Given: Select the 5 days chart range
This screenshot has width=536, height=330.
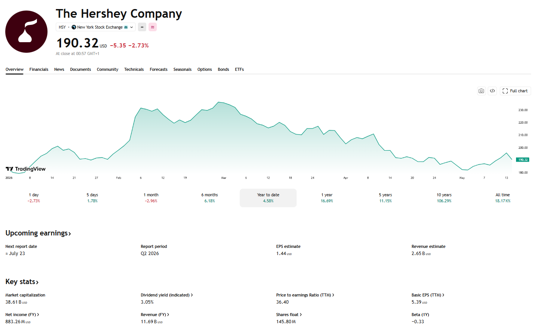Looking at the screenshot, I should (x=92, y=198).
